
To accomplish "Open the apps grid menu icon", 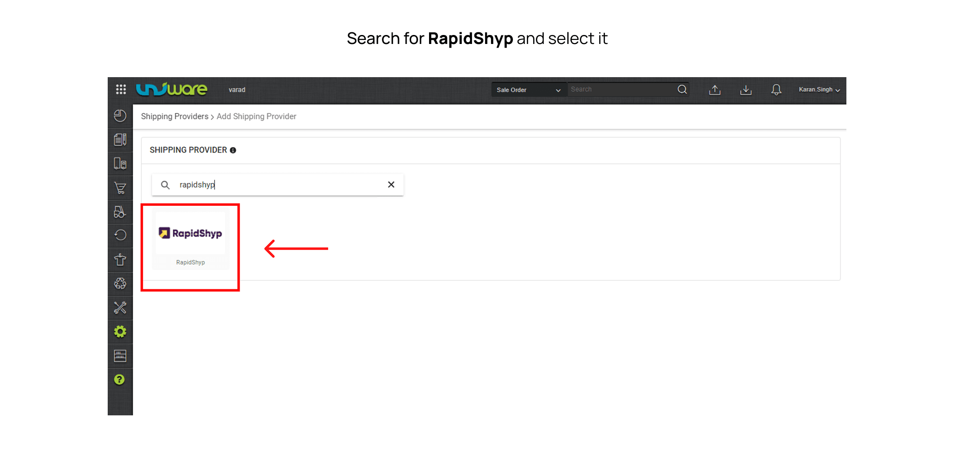I will (121, 89).
